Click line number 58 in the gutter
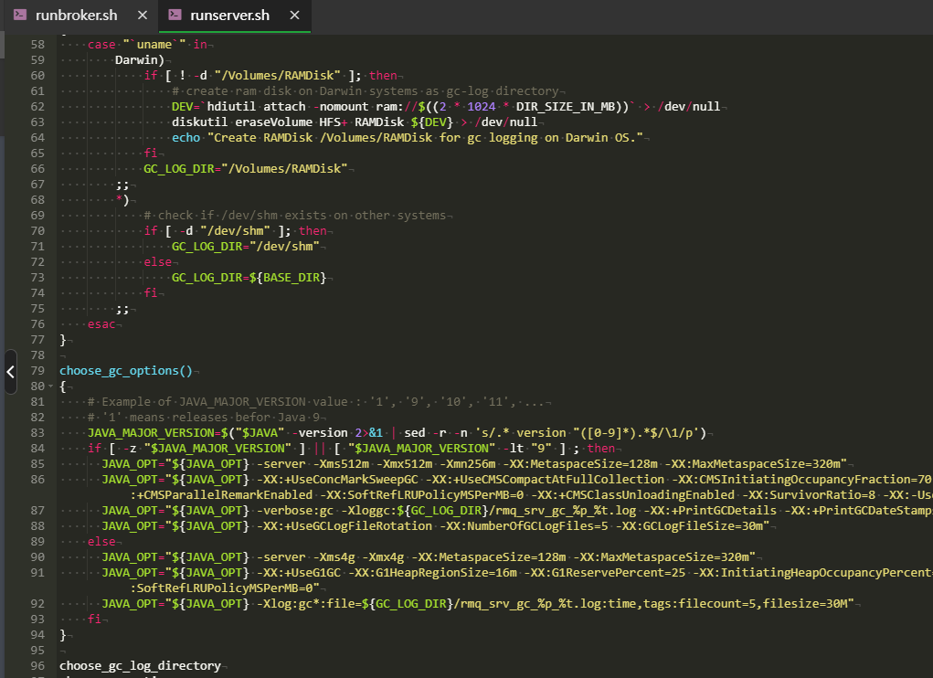933x678 pixels. click(x=37, y=45)
